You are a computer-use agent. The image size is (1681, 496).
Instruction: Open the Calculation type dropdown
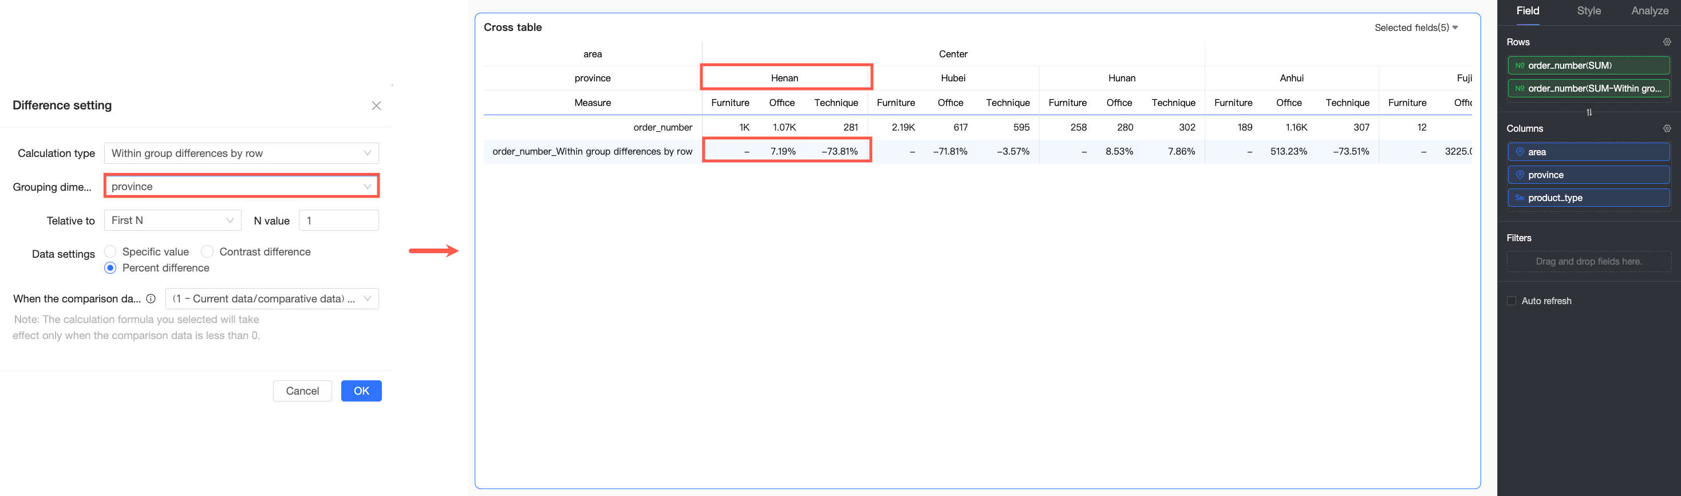242,153
